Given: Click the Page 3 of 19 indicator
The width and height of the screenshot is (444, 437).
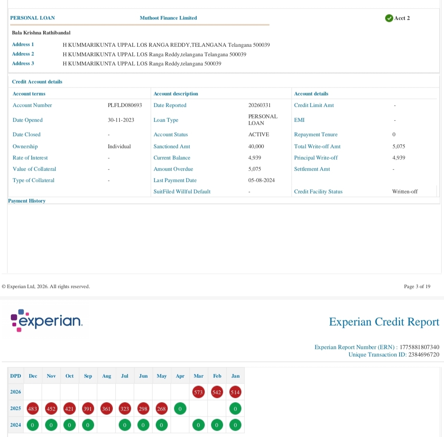Looking at the screenshot, I should point(417,287).
